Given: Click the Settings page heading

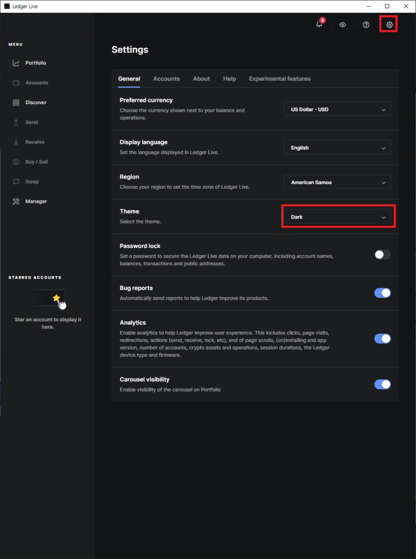Looking at the screenshot, I should click(x=130, y=50).
